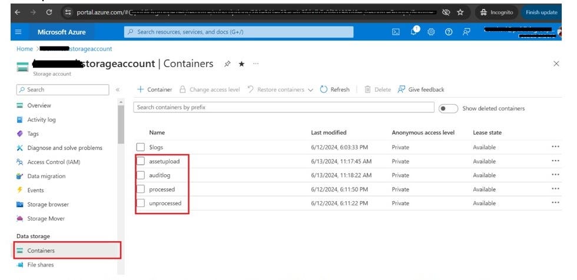The width and height of the screenshot is (577, 280).
Task: Click the + Container button
Action: click(x=154, y=89)
